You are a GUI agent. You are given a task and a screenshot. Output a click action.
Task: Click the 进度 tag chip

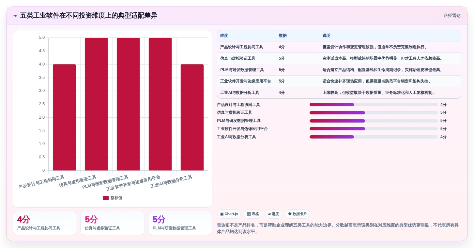coord(273,214)
